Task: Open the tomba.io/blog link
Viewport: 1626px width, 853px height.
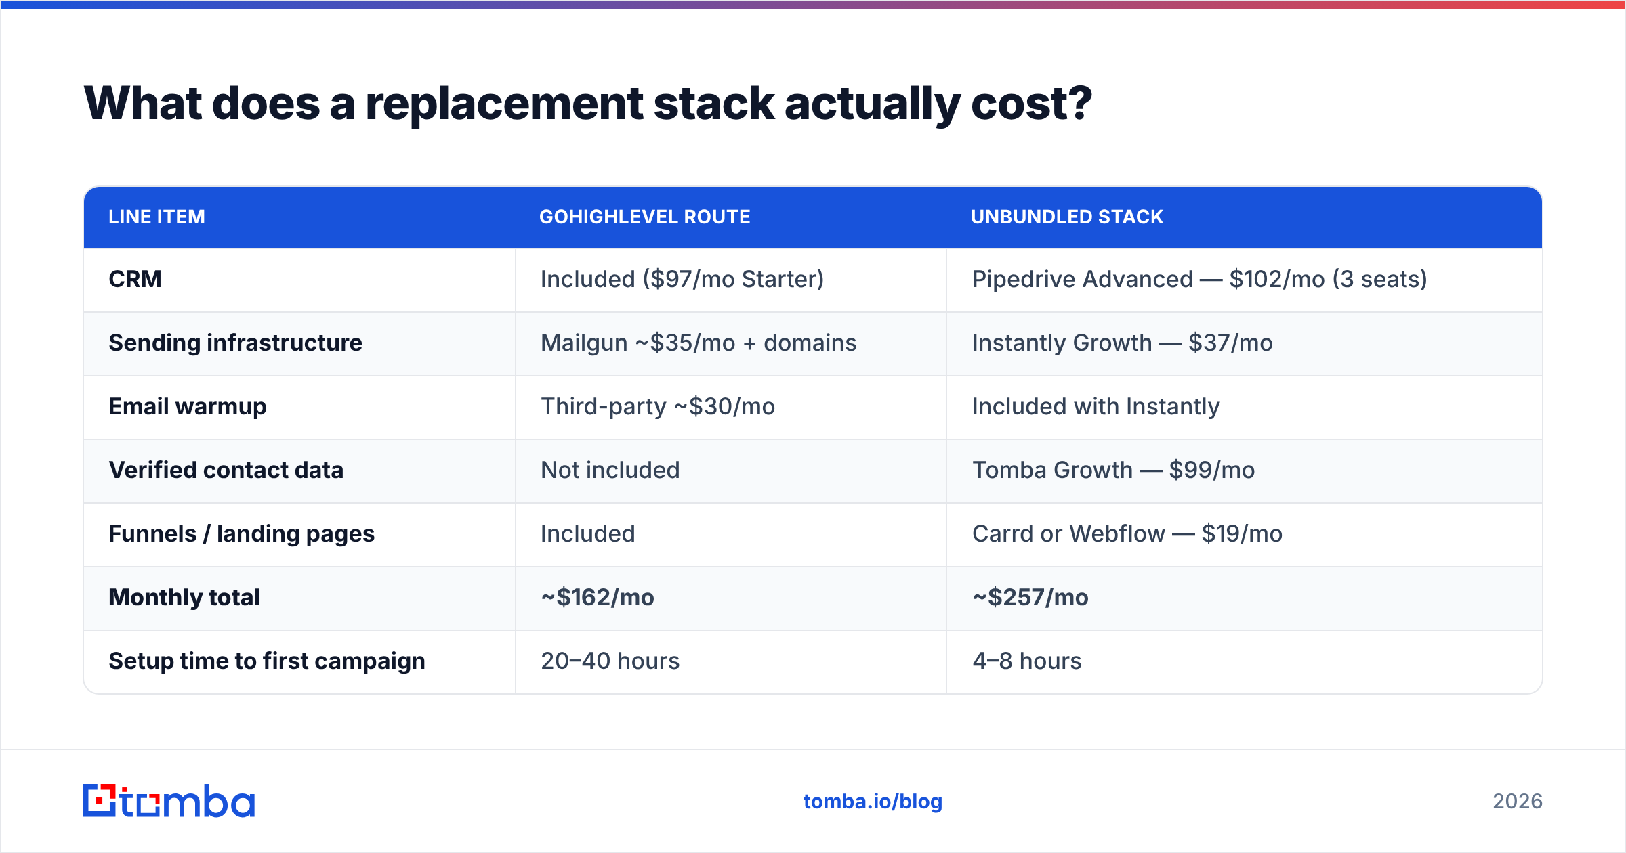Action: tap(873, 802)
